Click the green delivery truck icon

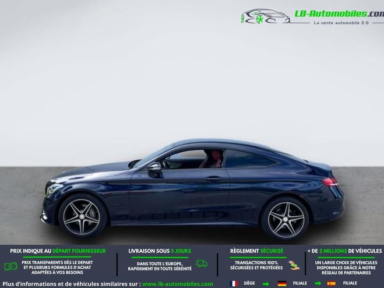tap(202, 264)
